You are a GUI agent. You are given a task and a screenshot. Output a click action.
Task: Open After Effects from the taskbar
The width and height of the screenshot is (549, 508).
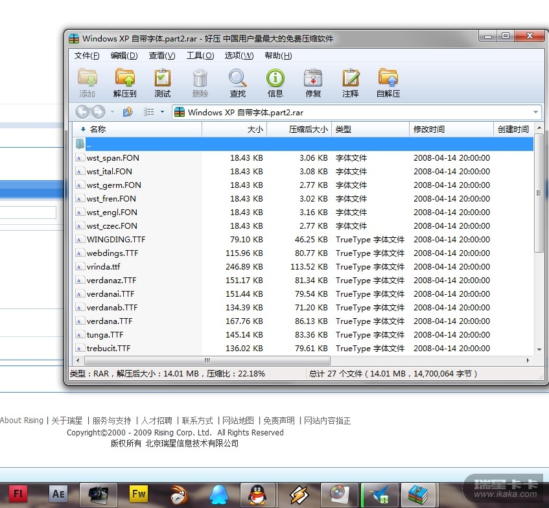coord(58,494)
